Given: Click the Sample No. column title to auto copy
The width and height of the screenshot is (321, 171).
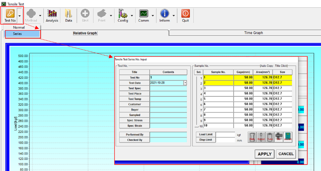Looking at the screenshot, I should pyautogui.click(x=218, y=72).
